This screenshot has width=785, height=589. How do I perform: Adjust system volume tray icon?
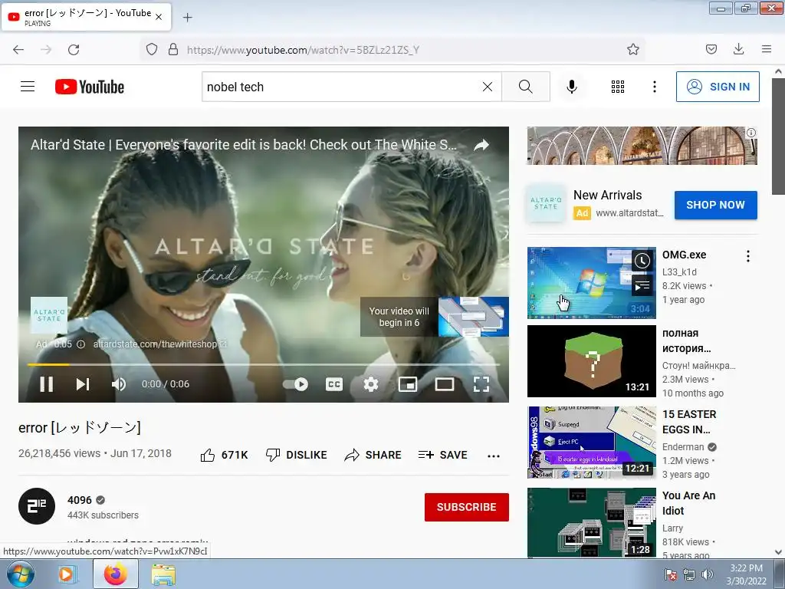[708, 574]
